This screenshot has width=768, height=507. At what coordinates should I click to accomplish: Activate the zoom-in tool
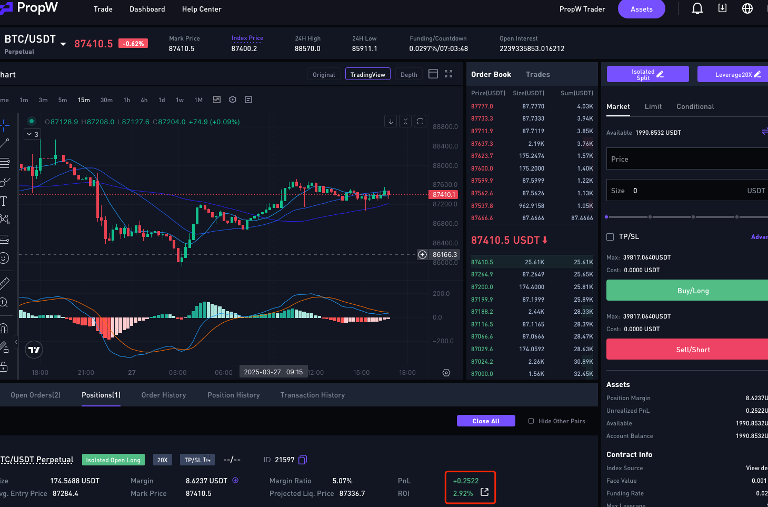coord(4,302)
